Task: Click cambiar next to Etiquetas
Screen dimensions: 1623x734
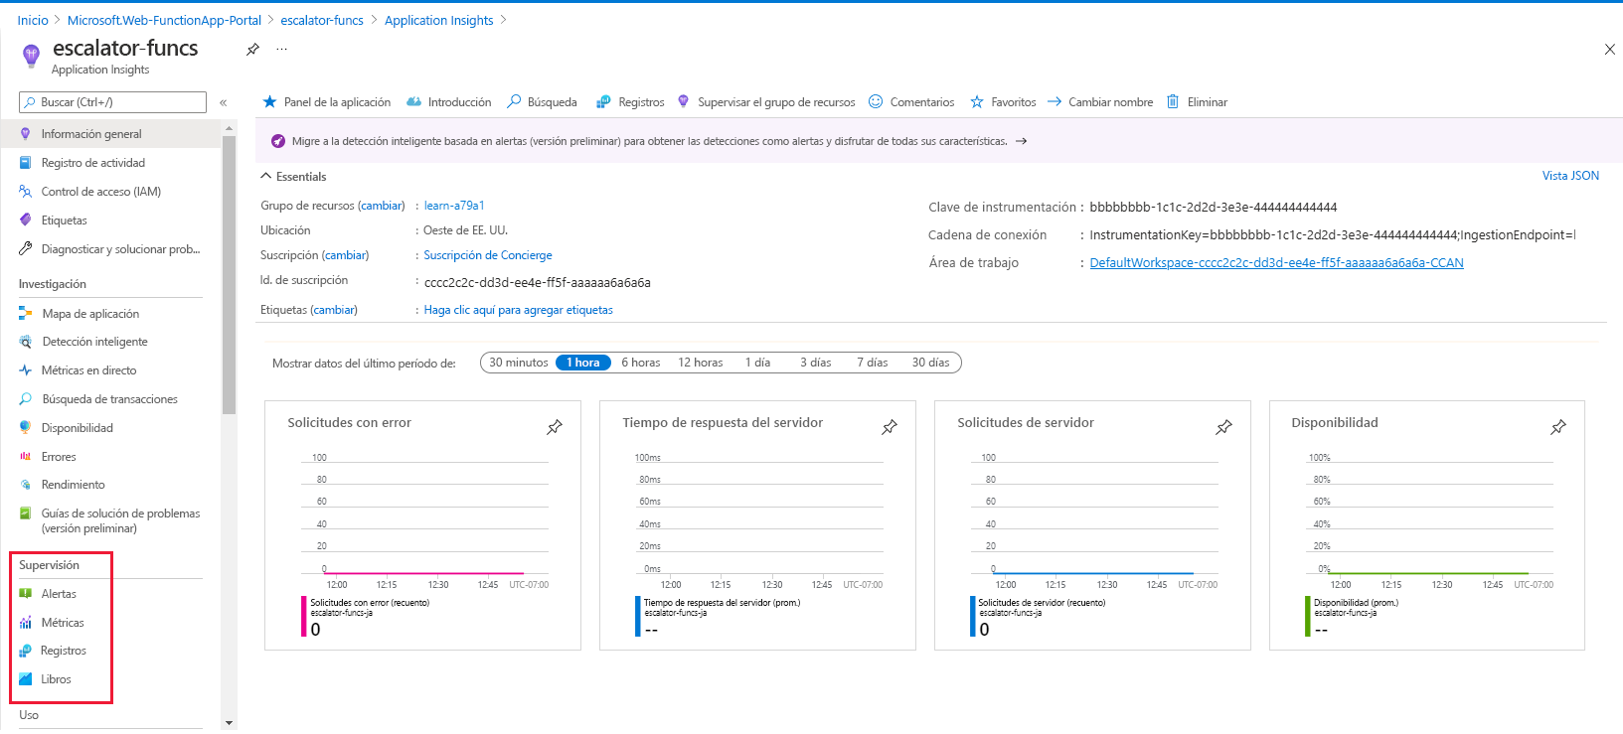Action: [334, 310]
